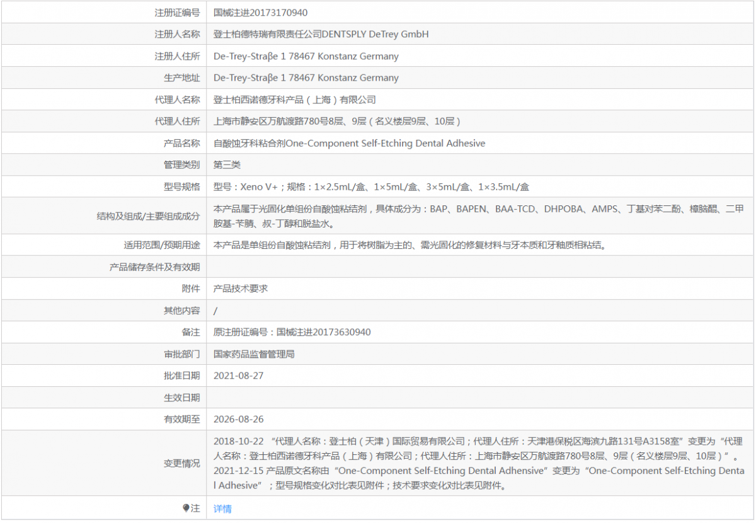Select the address in the 生产地址 row
The height and width of the screenshot is (523, 756).
[x=306, y=78]
